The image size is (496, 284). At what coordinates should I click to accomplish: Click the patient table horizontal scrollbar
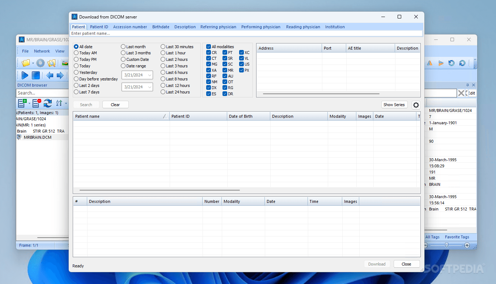click(x=160, y=190)
